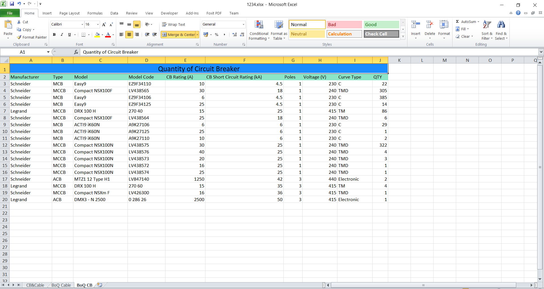Viewport: 544px width, 289px height.
Task: Toggle Align Text Right
Action: click(137, 35)
